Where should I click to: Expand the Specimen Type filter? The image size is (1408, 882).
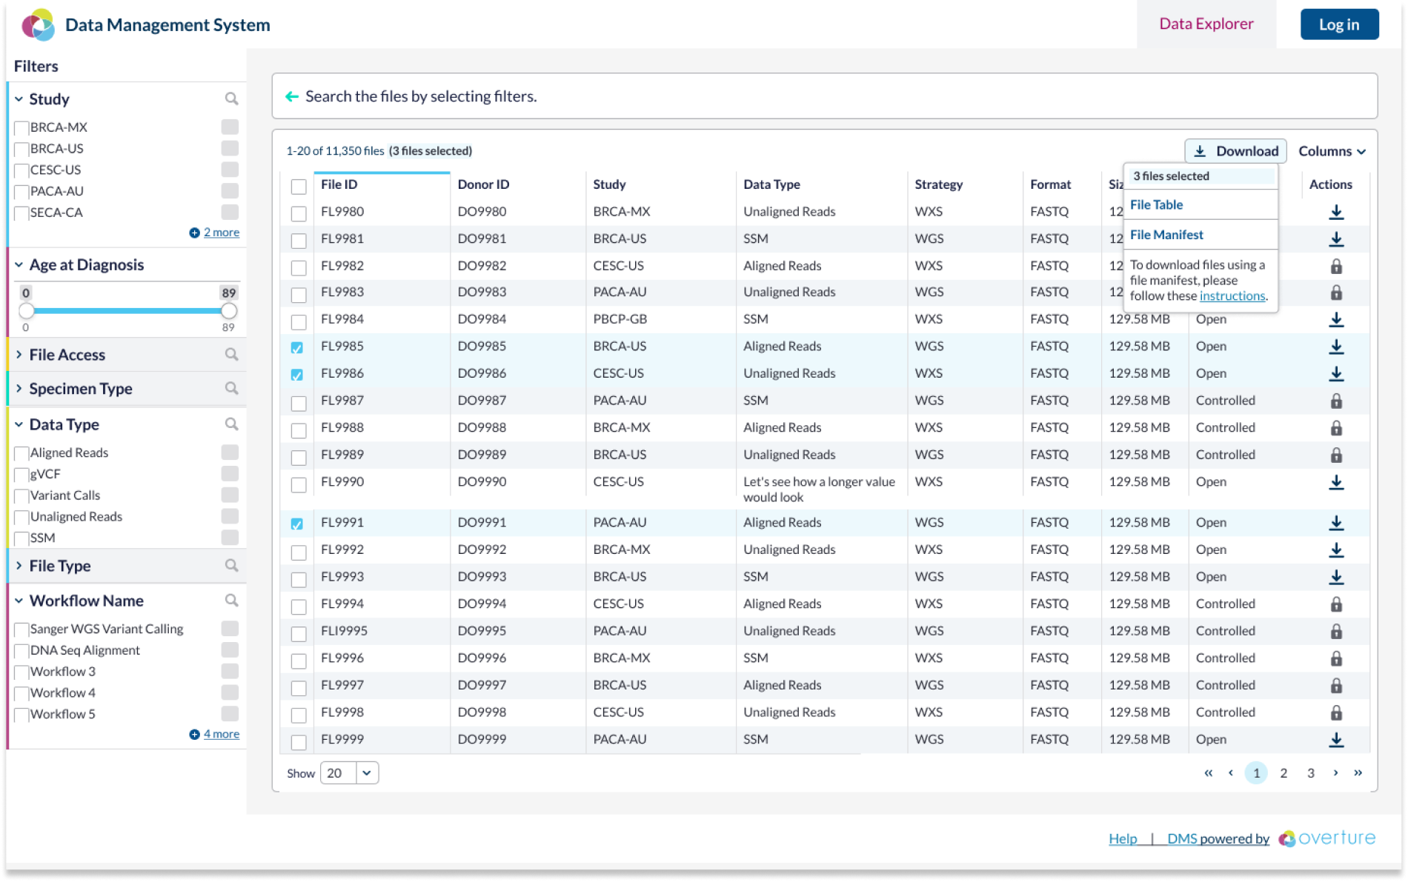point(19,388)
